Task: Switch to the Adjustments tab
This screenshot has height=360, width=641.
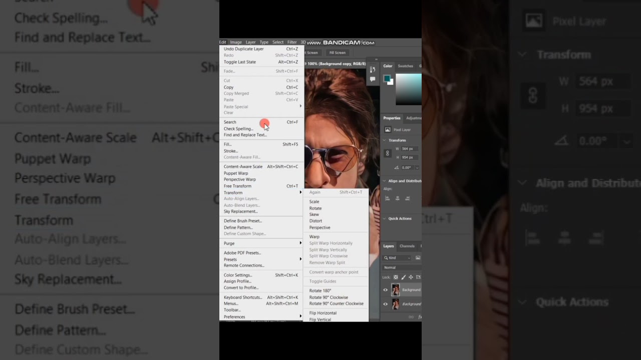Action: (x=414, y=118)
